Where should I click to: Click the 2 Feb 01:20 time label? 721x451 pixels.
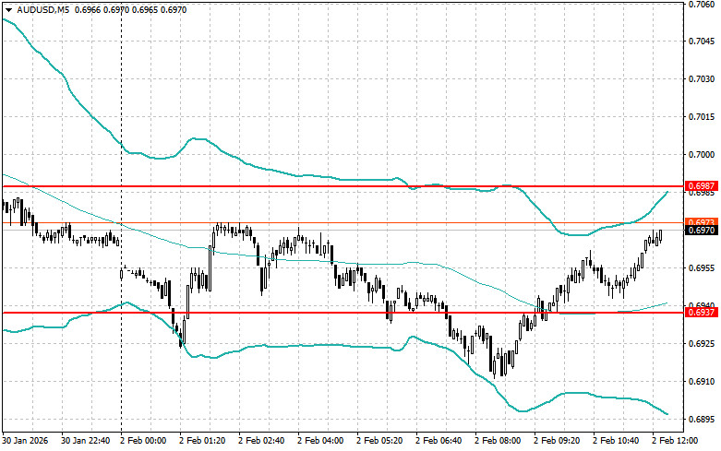202,441
